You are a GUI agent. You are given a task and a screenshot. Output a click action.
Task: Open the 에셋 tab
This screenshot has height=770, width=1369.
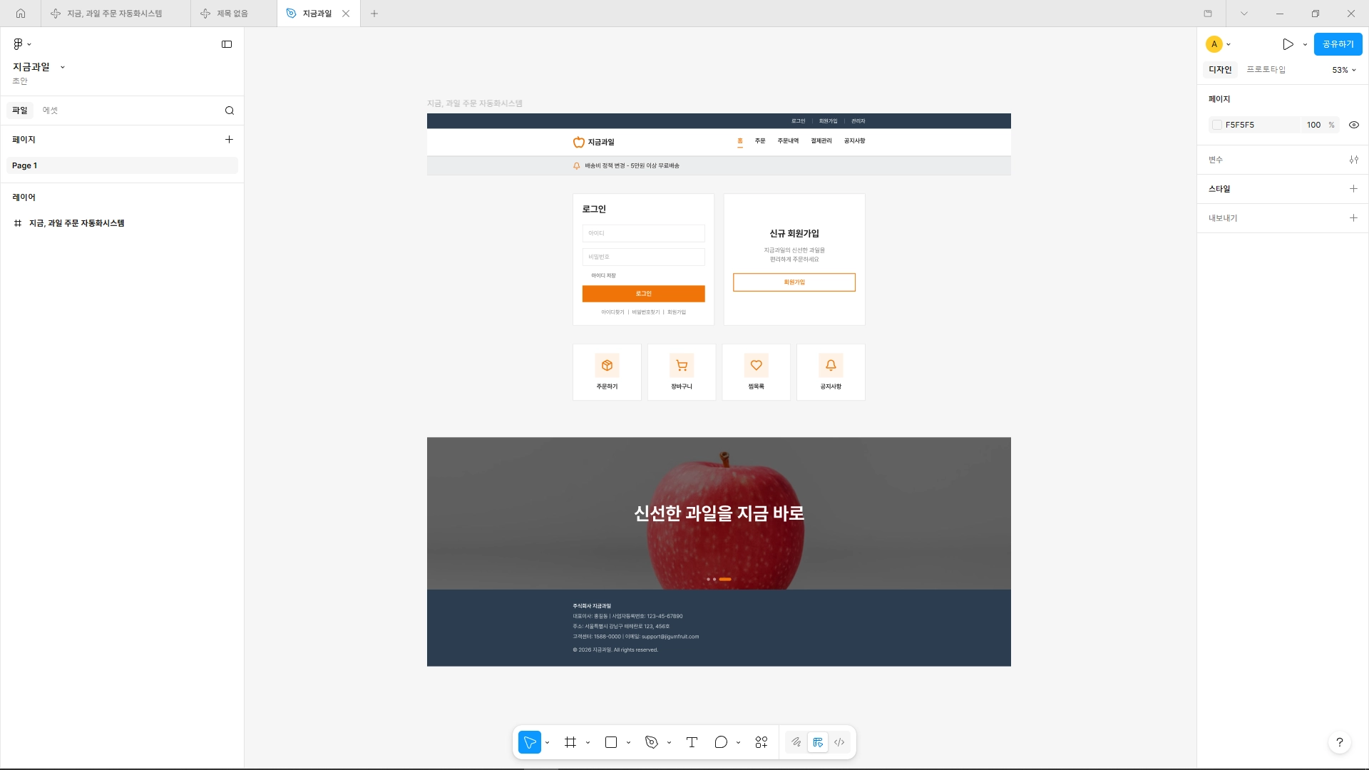pyautogui.click(x=50, y=111)
